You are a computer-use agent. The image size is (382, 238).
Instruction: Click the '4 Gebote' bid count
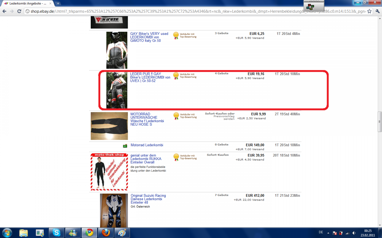(222, 74)
